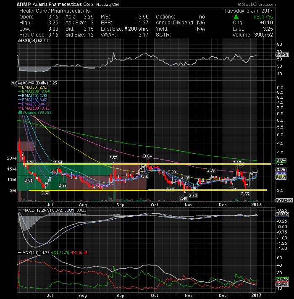Click the 20M volume scale label
Image resolution: width=294 pixels, height=299 pixels.
click(11, 158)
